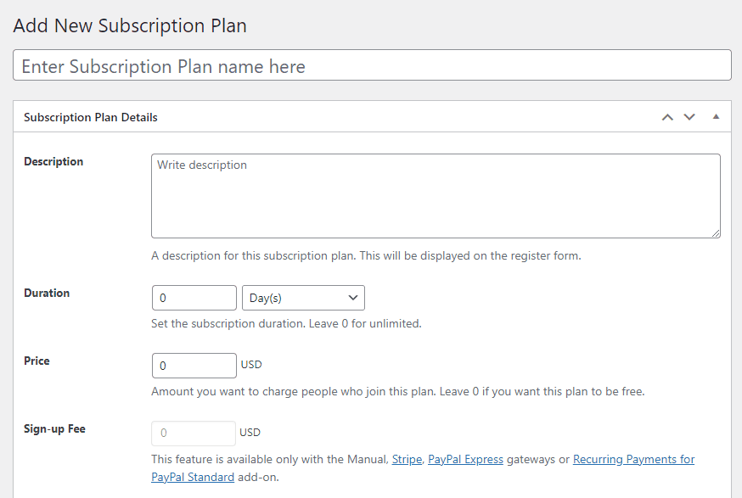Click the Sign-up Fee field label
Image resolution: width=742 pixels, height=498 pixels.
54,428
